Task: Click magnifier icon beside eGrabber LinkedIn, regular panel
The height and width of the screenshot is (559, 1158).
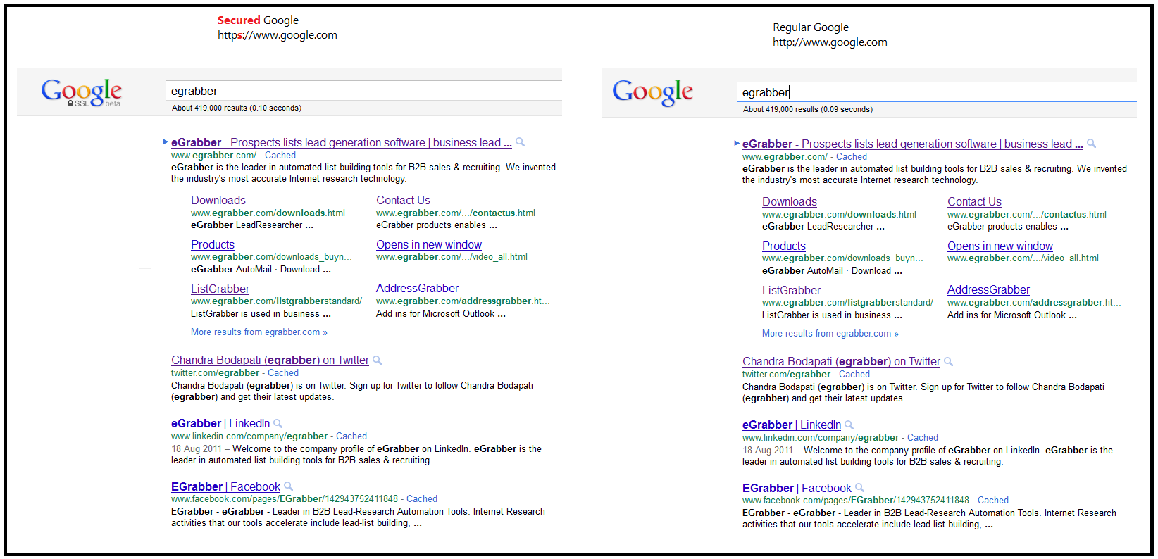Action: click(849, 425)
